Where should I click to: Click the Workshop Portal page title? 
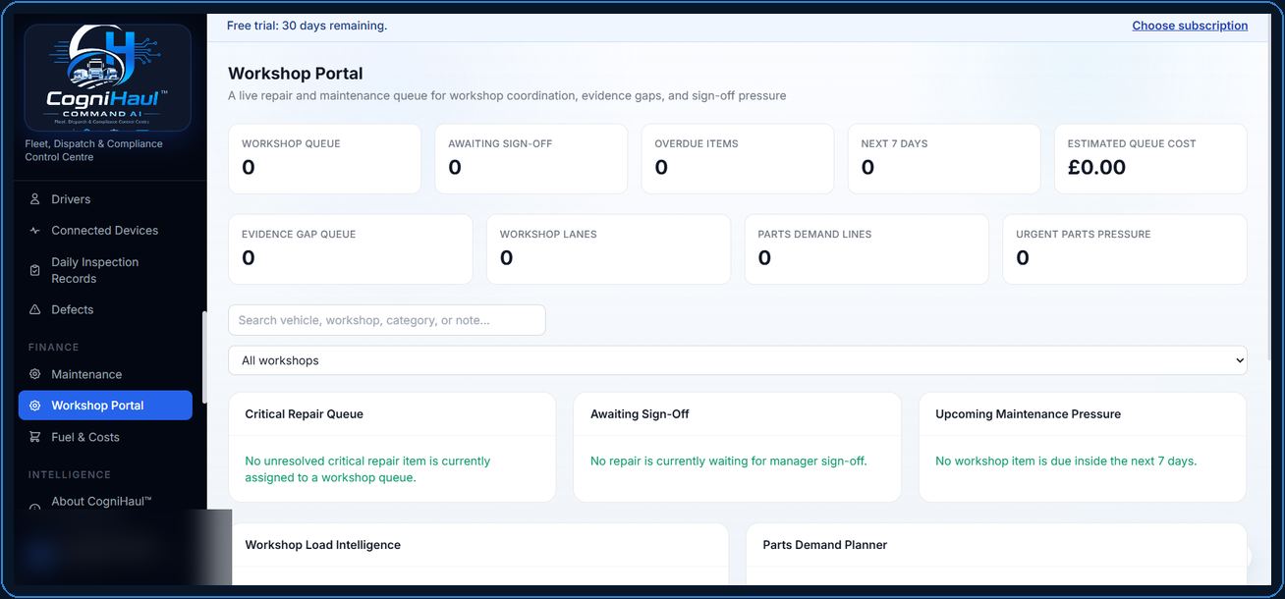[296, 74]
